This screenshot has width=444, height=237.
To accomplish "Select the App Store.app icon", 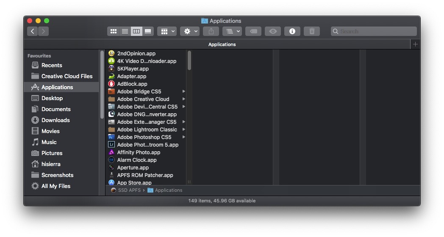I will [x=111, y=183].
